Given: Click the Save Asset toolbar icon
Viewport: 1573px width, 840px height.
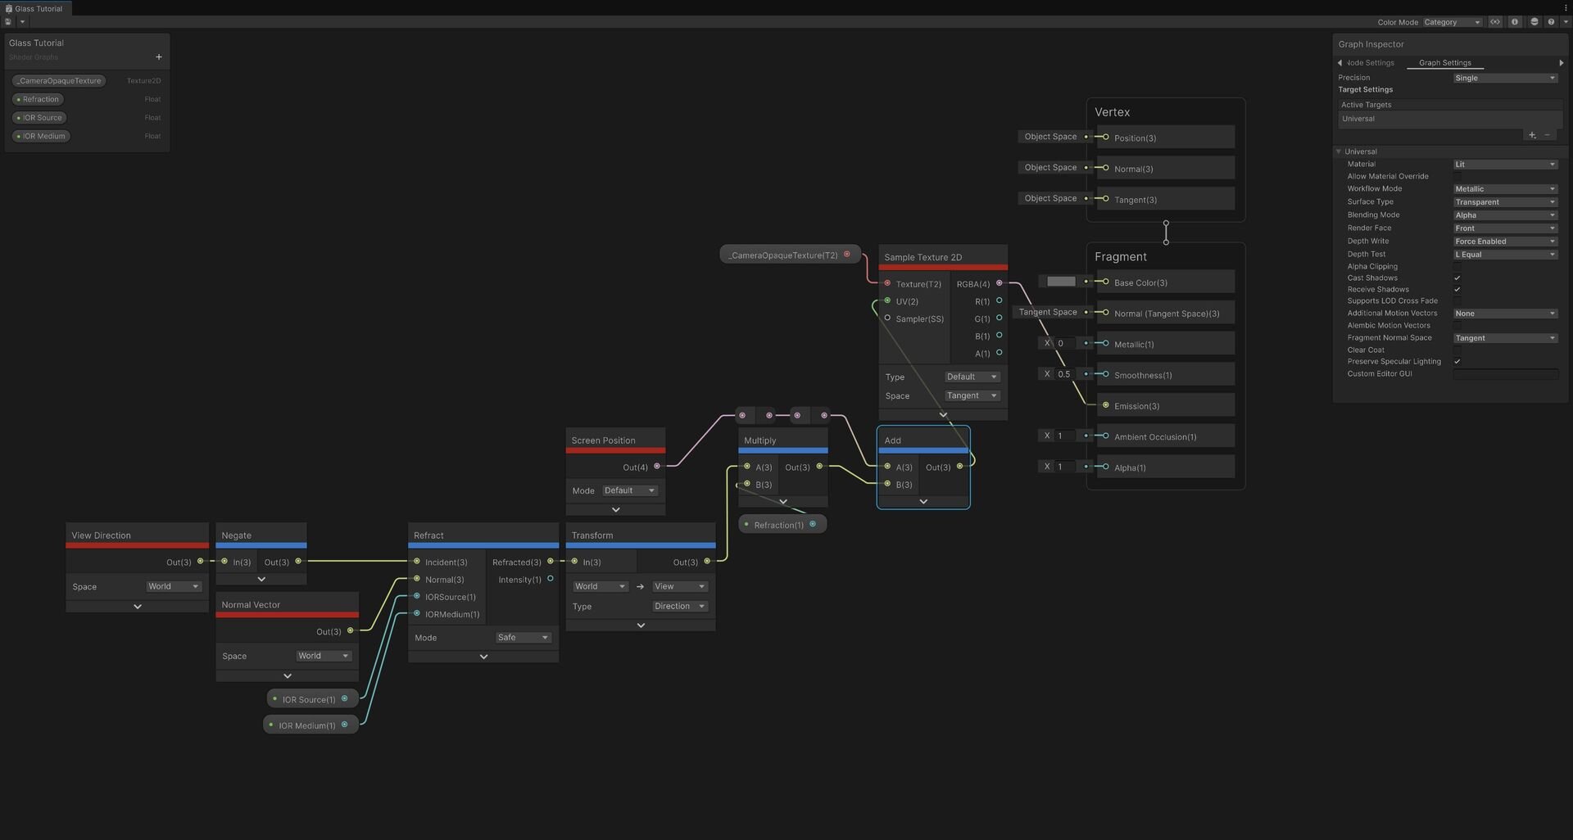Looking at the screenshot, I should click(x=8, y=22).
